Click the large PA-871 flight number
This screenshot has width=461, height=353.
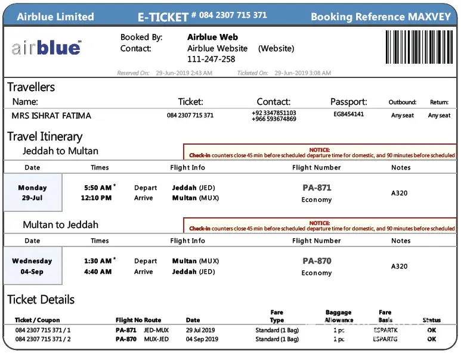(317, 188)
